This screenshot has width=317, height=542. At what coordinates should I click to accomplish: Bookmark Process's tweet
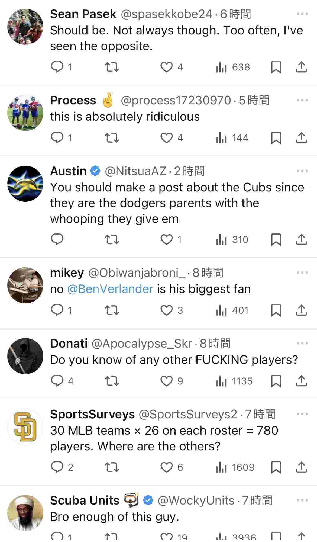pos(276,138)
